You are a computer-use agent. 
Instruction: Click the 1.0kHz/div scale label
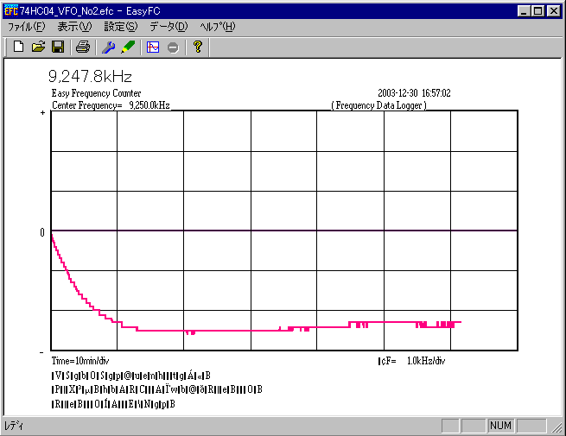coord(426,361)
